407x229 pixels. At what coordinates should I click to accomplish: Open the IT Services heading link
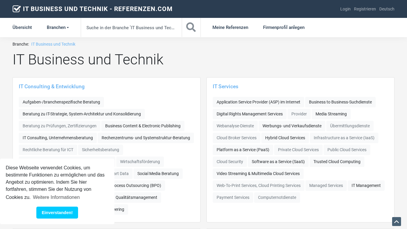point(225,86)
